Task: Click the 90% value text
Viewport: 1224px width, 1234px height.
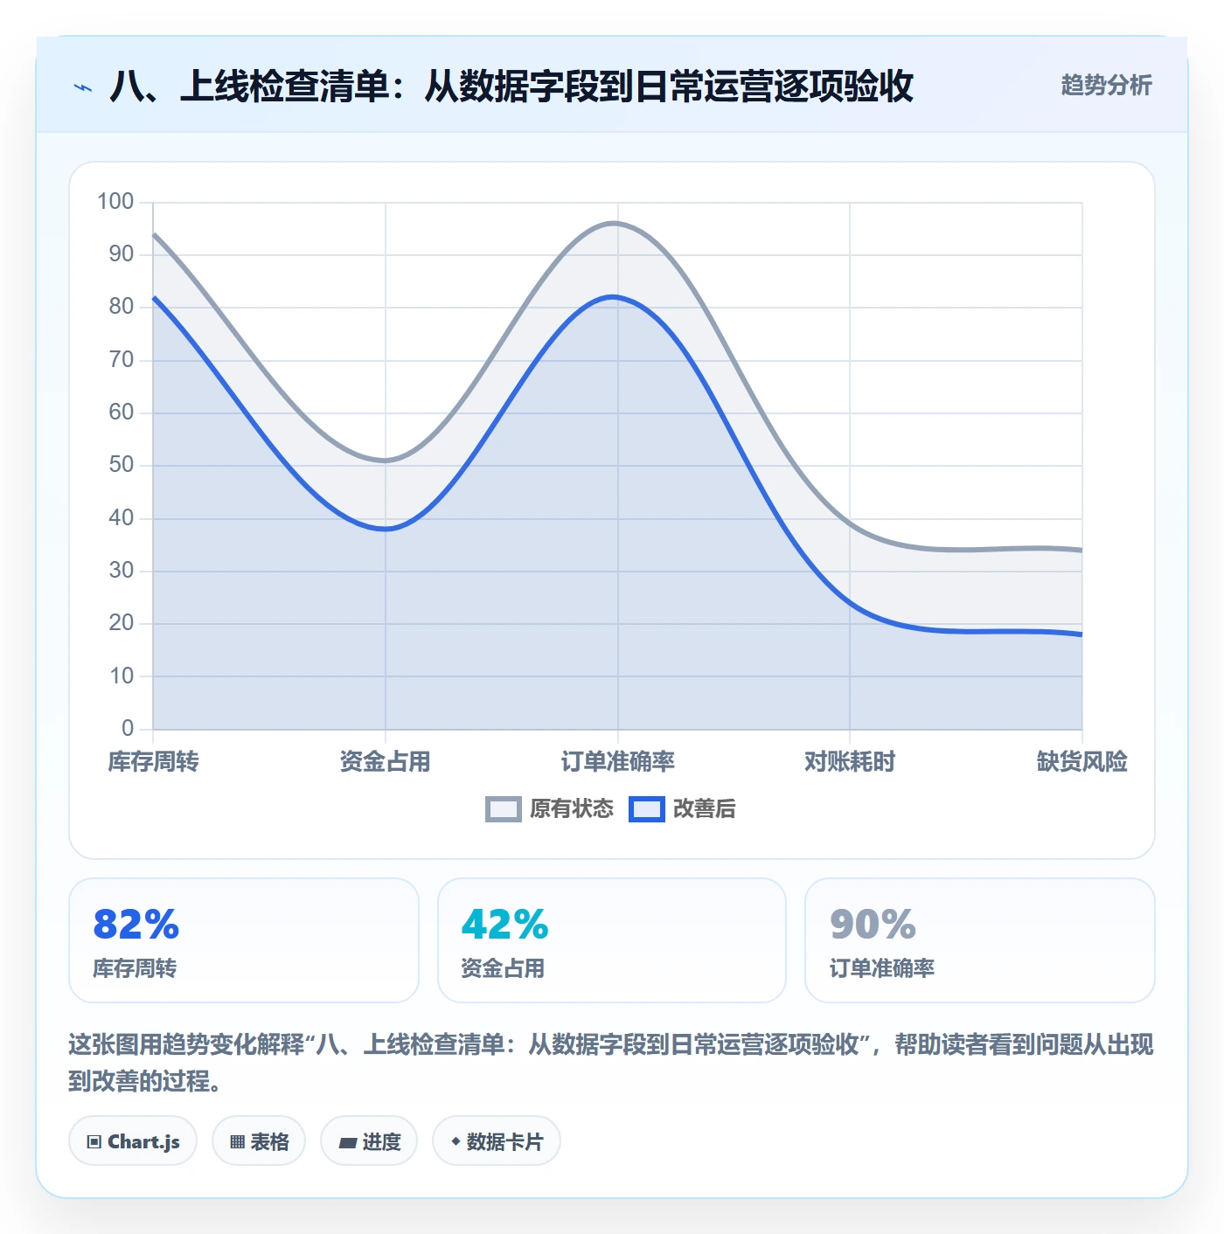Action: (x=873, y=925)
